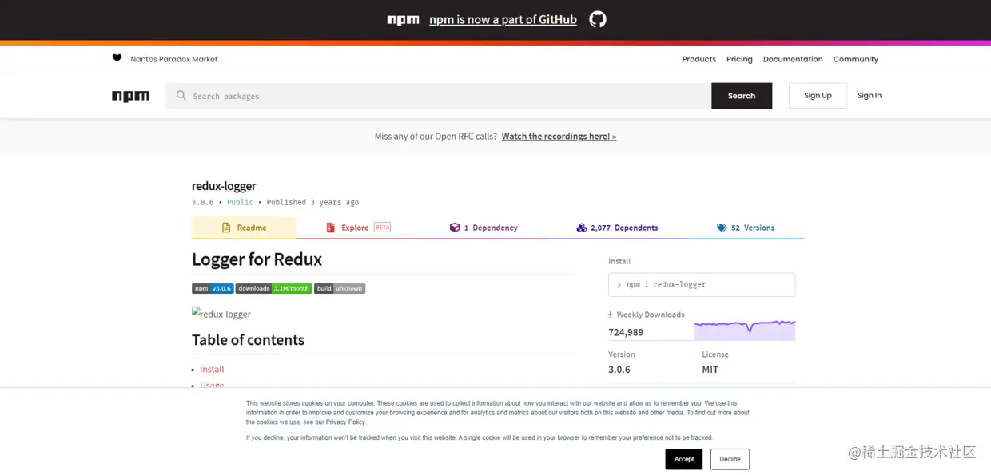Click the weekly downloads arrow icon
The width and height of the screenshot is (991, 475).
pos(611,315)
